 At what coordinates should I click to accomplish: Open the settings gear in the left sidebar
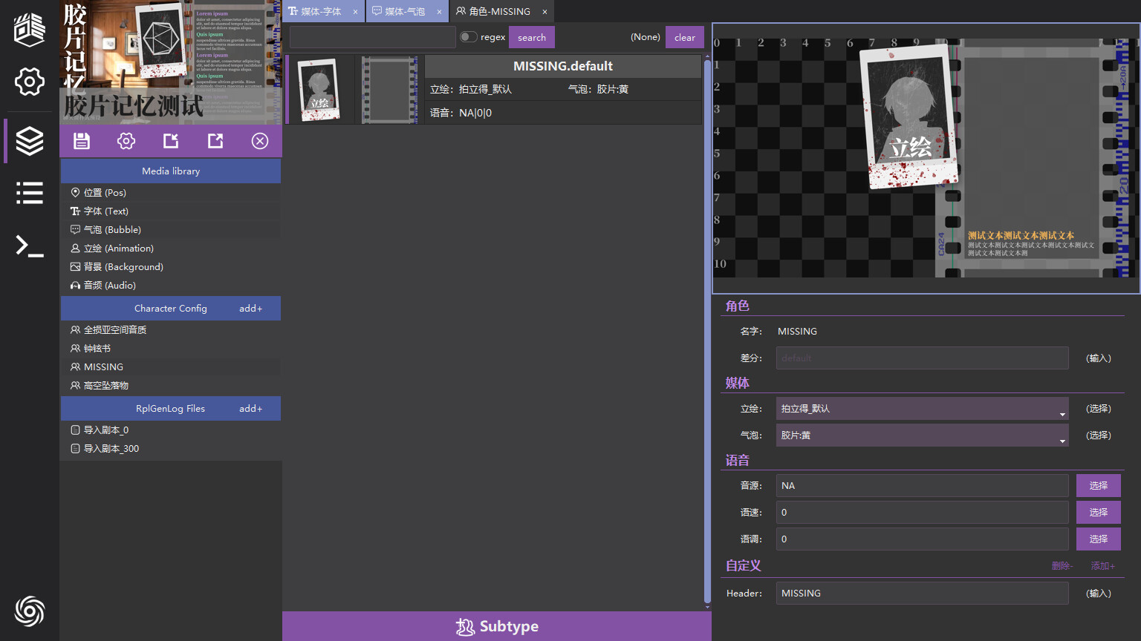pyautogui.click(x=29, y=82)
